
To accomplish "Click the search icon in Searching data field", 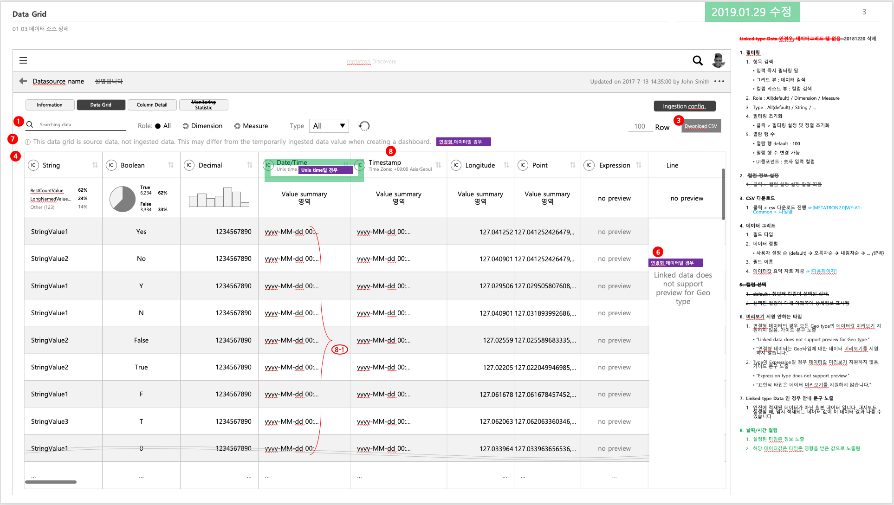I will point(30,124).
